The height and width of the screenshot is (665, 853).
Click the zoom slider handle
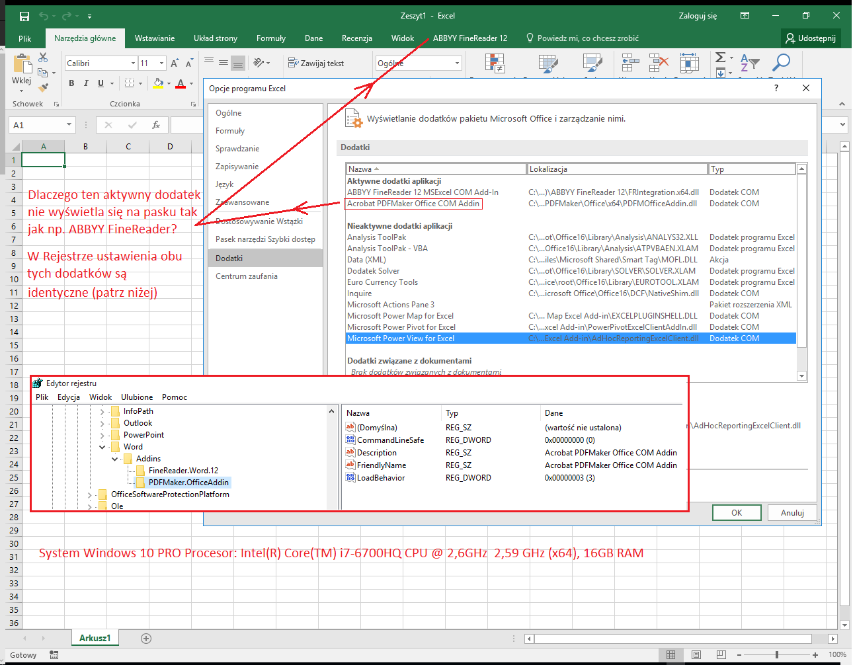tap(777, 654)
